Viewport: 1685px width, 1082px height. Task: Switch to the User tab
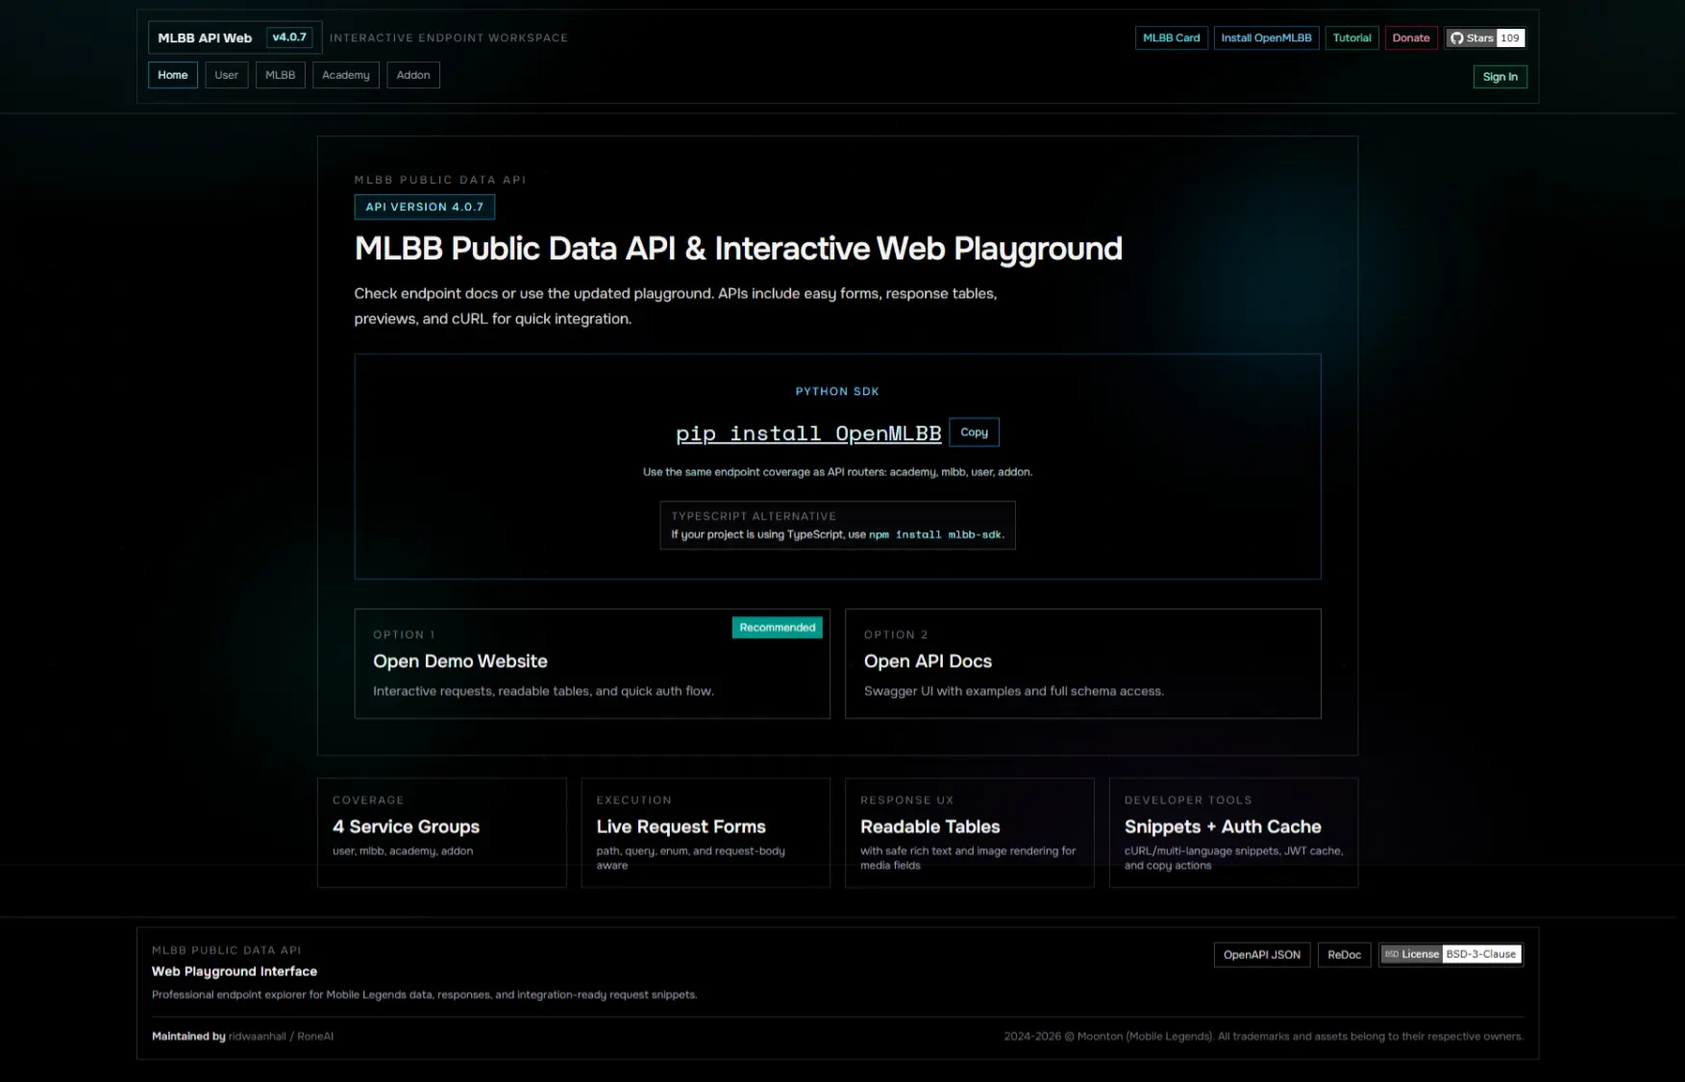pyautogui.click(x=227, y=75)
